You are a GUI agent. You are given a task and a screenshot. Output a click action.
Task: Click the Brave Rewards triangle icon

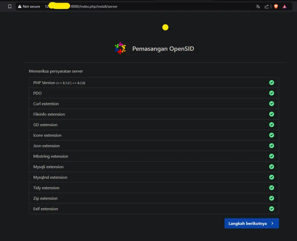pos(285,6)
